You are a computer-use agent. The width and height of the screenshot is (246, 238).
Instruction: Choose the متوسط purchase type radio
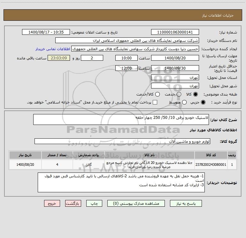pyautogui.click(x=184, y=102)
